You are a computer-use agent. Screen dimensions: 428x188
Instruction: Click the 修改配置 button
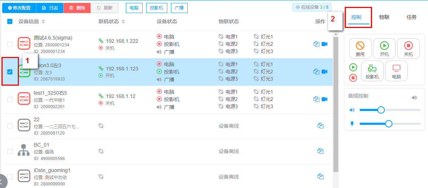tap(19, 8)
